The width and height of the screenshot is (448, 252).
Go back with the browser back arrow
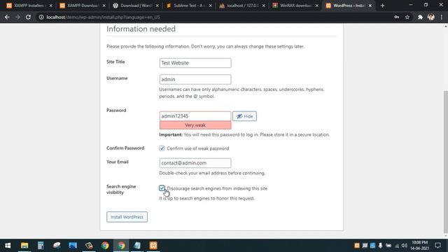[7, 17]
